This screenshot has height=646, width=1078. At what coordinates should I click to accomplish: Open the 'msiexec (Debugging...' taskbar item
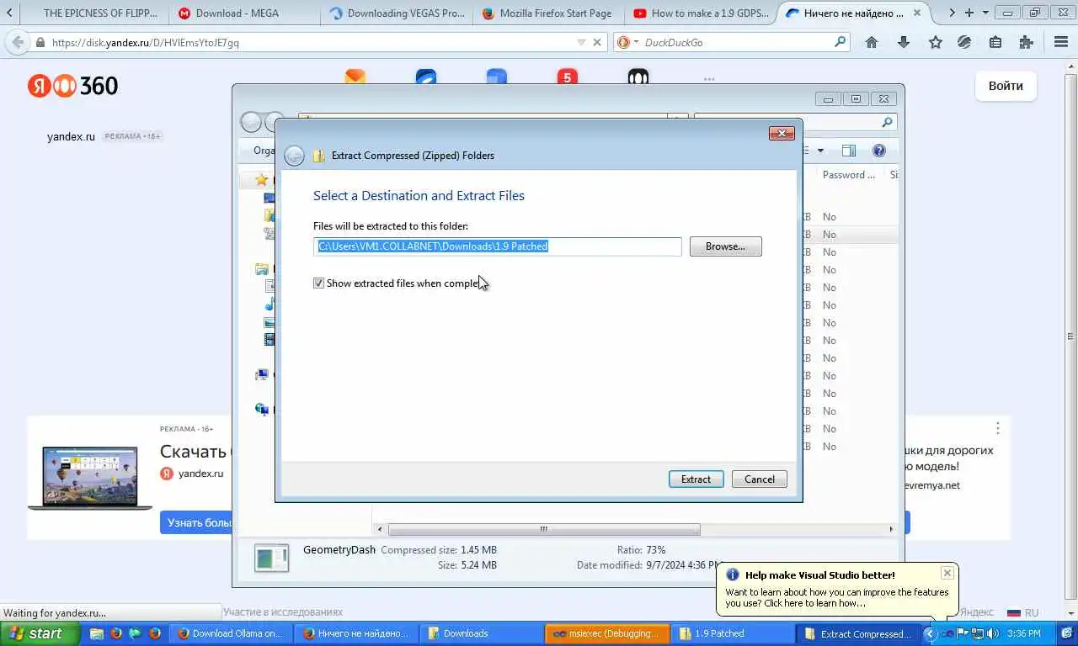(608, 633)
